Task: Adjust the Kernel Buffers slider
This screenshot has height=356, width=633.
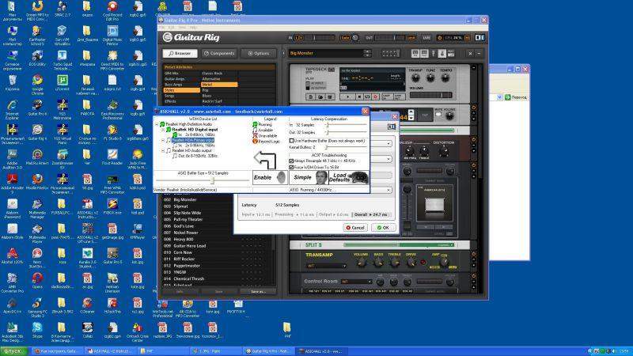Action: coord(326,147)
